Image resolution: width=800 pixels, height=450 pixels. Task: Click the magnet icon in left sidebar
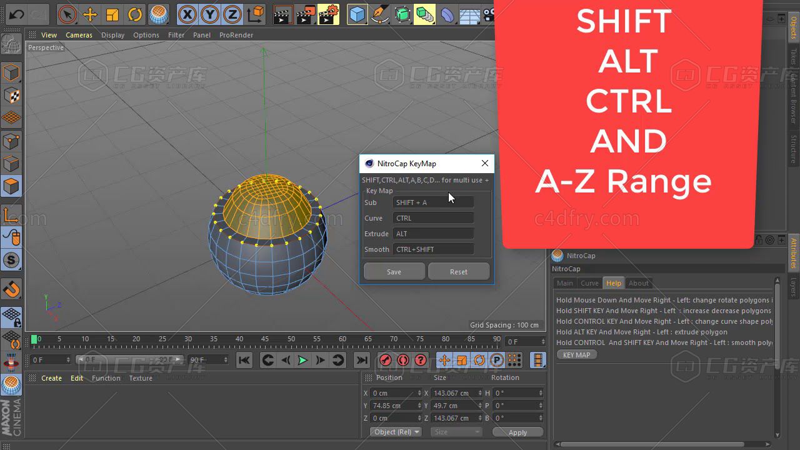[11, 289]
